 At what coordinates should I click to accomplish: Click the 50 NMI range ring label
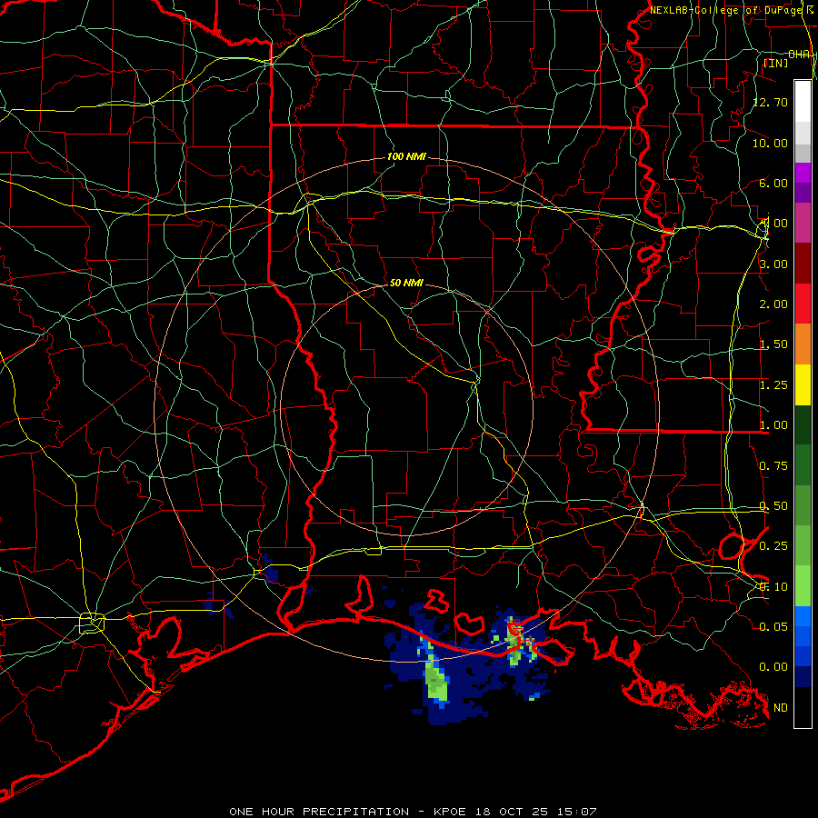point(406,283)
